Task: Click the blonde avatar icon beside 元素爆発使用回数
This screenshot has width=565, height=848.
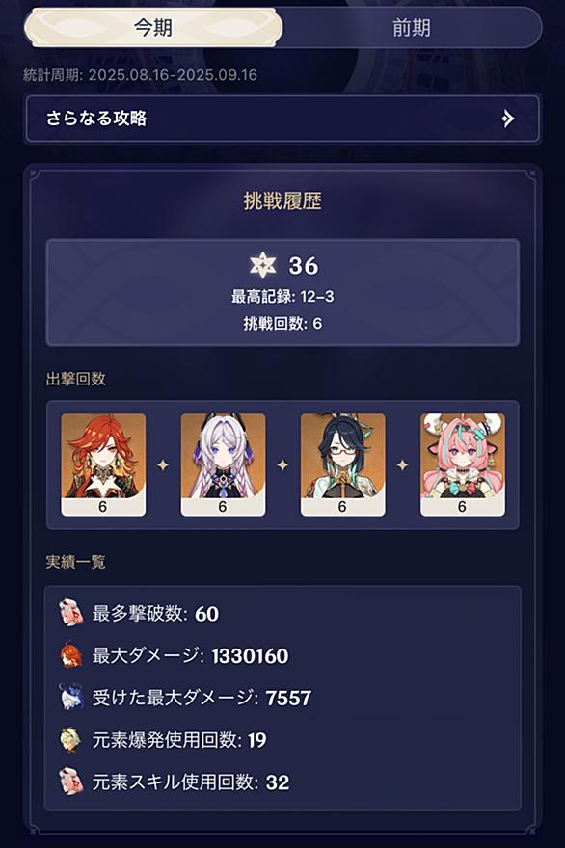Action: (71, 739)
